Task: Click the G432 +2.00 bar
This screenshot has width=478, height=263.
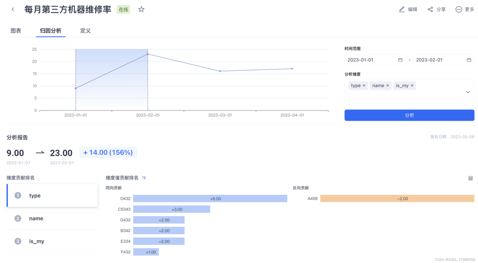Action: (x=159, y=220)
